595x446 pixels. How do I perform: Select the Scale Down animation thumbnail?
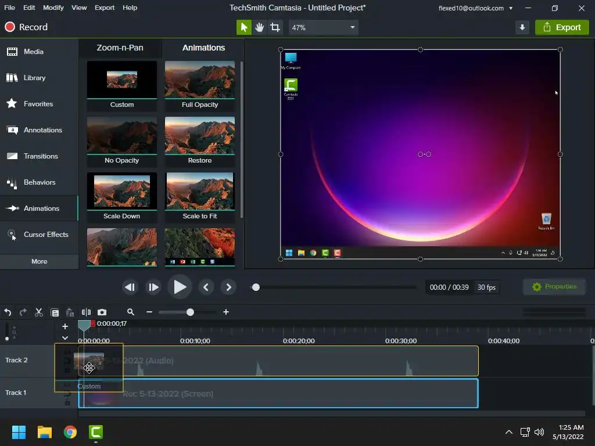pos(122,197)
